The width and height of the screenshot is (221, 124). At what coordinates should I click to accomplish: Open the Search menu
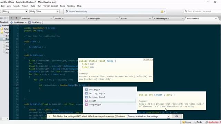[x=16, y=6]
